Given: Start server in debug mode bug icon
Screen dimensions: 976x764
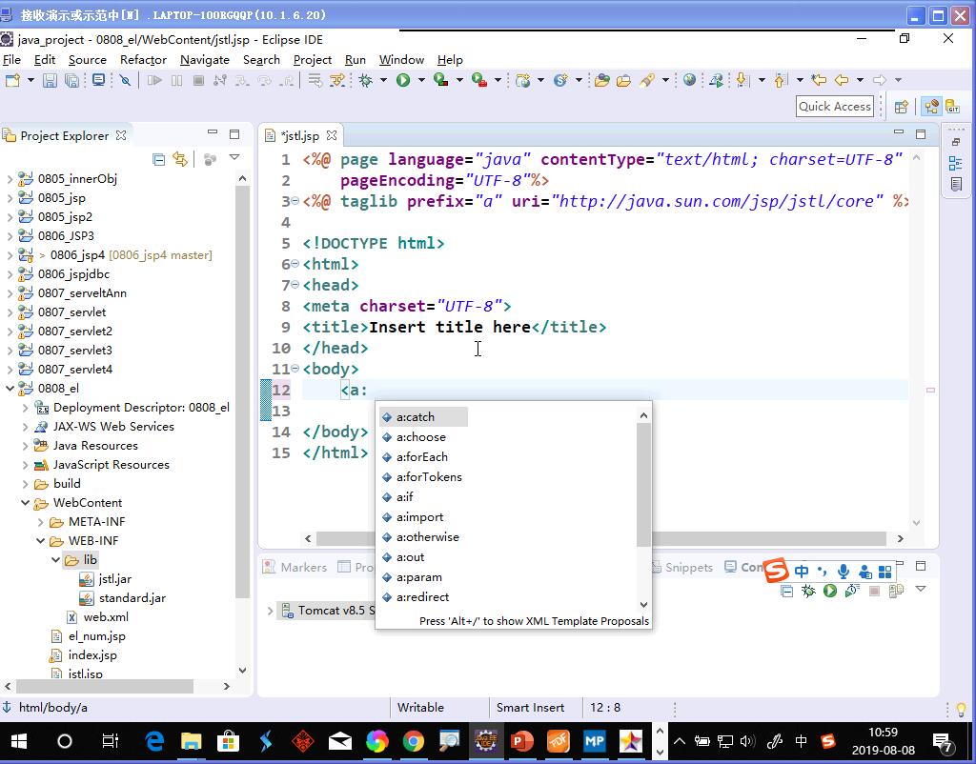Looking at the screenshot, I should [808, 591].
